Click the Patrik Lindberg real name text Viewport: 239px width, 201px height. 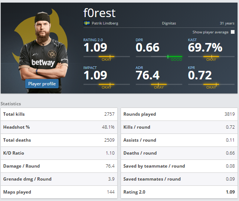coord(105,23)
